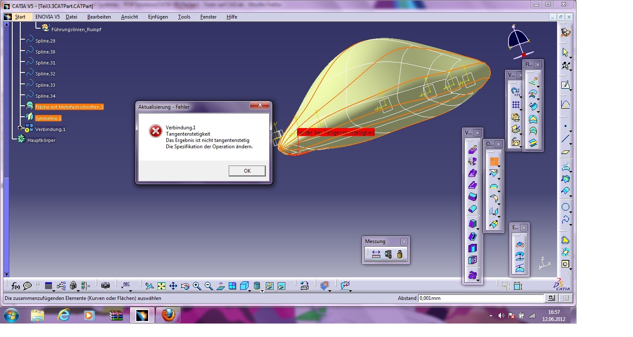The width and height of the screenshot is (633, 337).
Task: Select Hauptkörper in the tree
Action: click(x=41, y=140)
